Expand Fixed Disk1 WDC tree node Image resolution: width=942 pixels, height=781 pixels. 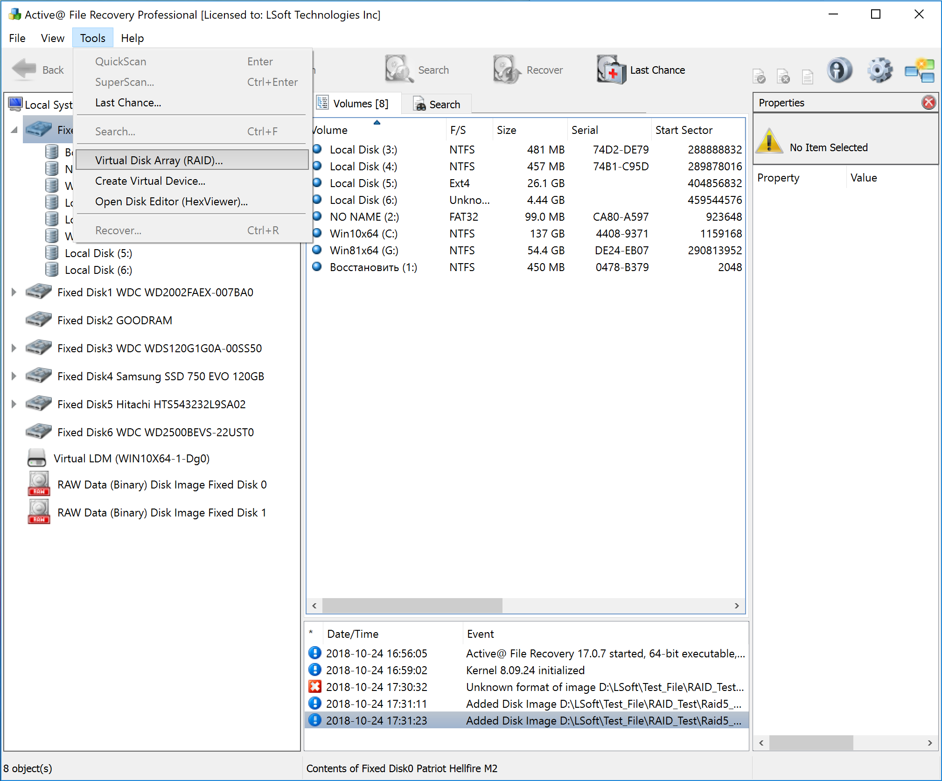pos(14,292)
